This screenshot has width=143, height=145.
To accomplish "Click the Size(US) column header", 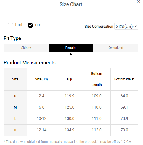I will [41, 79].
